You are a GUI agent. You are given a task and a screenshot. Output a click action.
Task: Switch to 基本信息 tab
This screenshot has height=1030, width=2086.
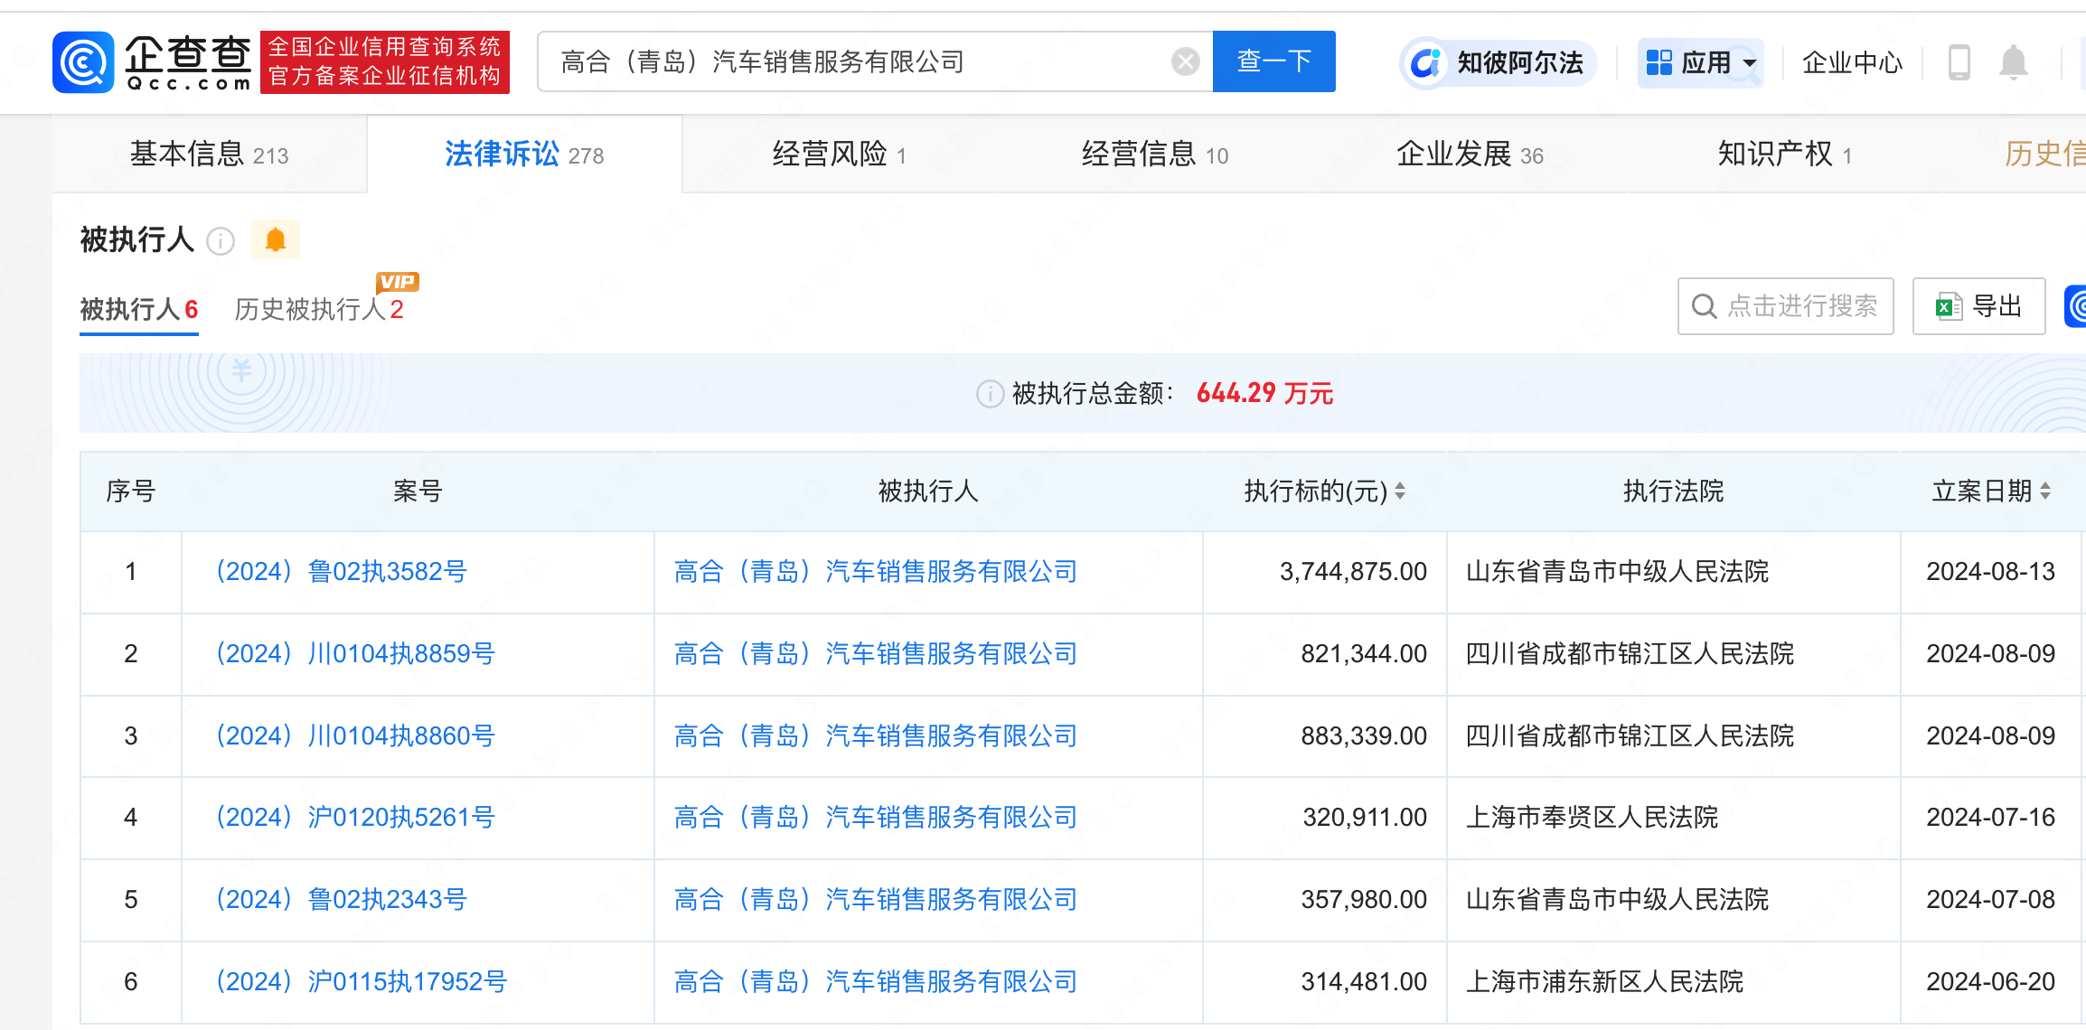209,154
